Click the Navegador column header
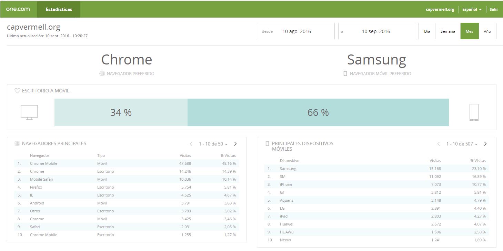The height and width of the screenshot is (251, 503). [x=40, y=155]
